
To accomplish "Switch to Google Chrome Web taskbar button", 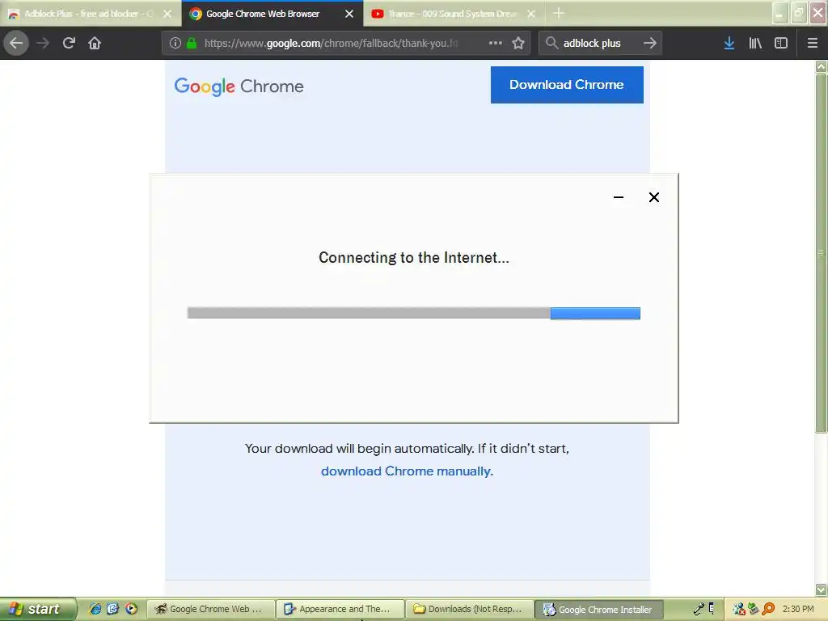I will (x=210, y=609).
